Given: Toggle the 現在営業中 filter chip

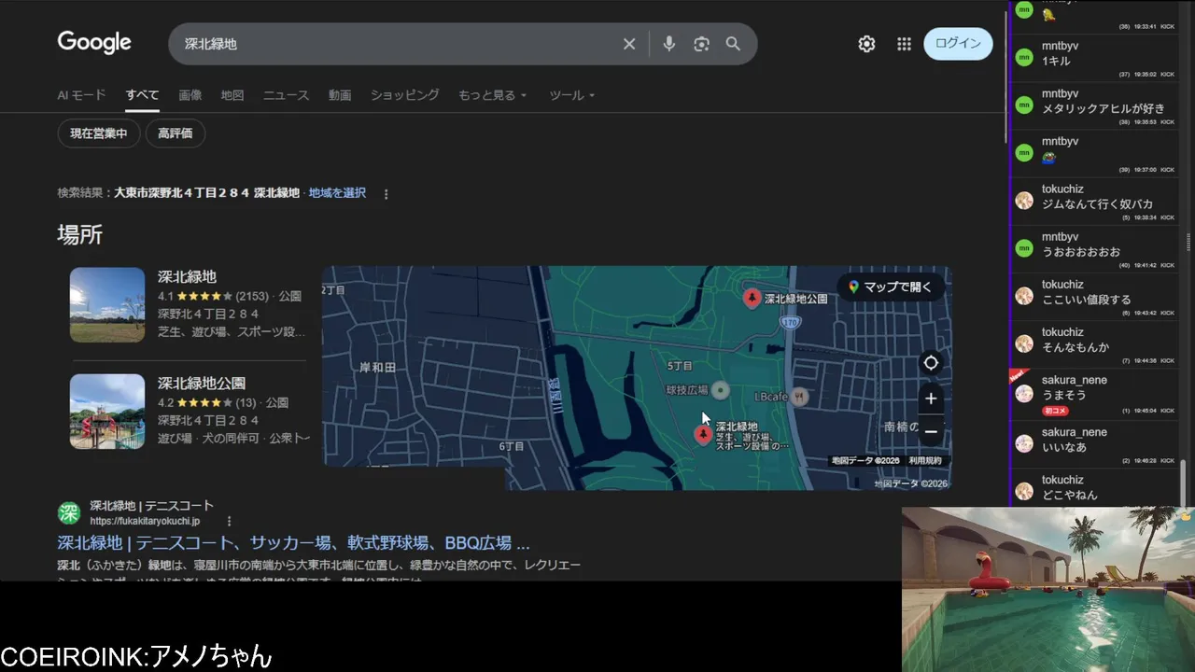Looking at the screenshot, I should [99, 133].
